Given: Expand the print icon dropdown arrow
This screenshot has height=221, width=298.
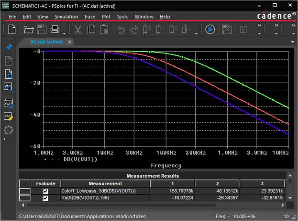Looking at the screenshot, I should pos(64,32).
